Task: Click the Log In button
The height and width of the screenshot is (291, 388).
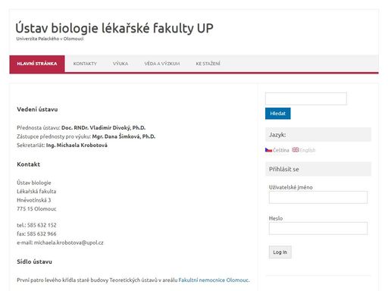Action: point(280,252)
